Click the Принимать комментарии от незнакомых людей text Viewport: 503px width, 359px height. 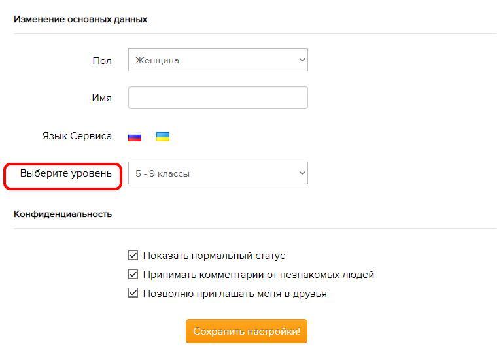(x=258, y=275)
